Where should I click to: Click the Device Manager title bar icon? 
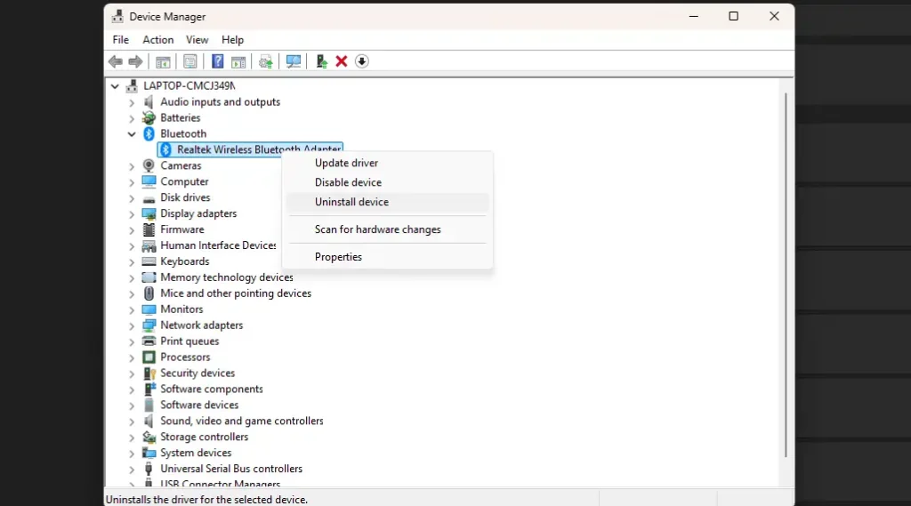point(118,16)
